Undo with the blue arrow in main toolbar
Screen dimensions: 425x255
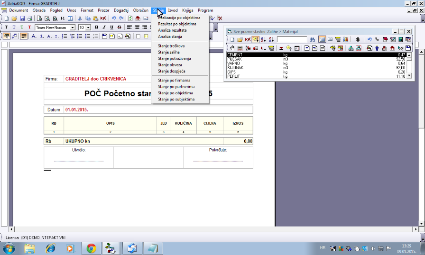coord(113,18)
